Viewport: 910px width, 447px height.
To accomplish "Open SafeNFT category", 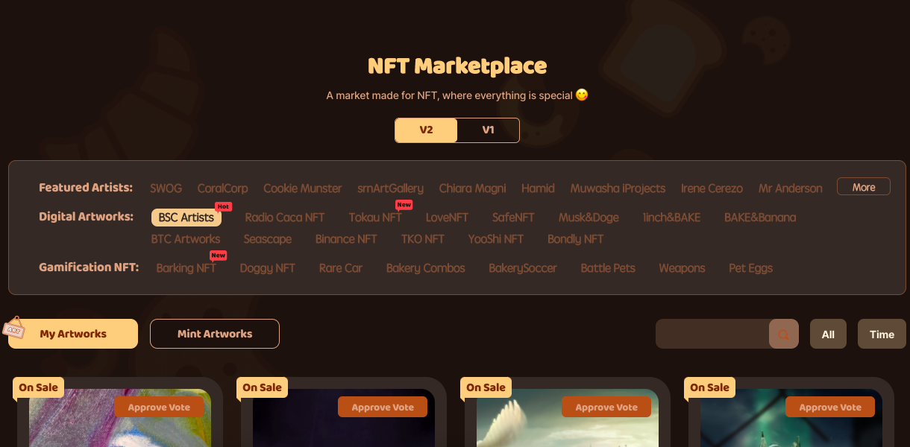I will pos(513,218).
